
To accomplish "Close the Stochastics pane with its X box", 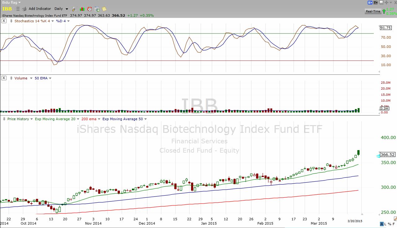I will 4,21.
